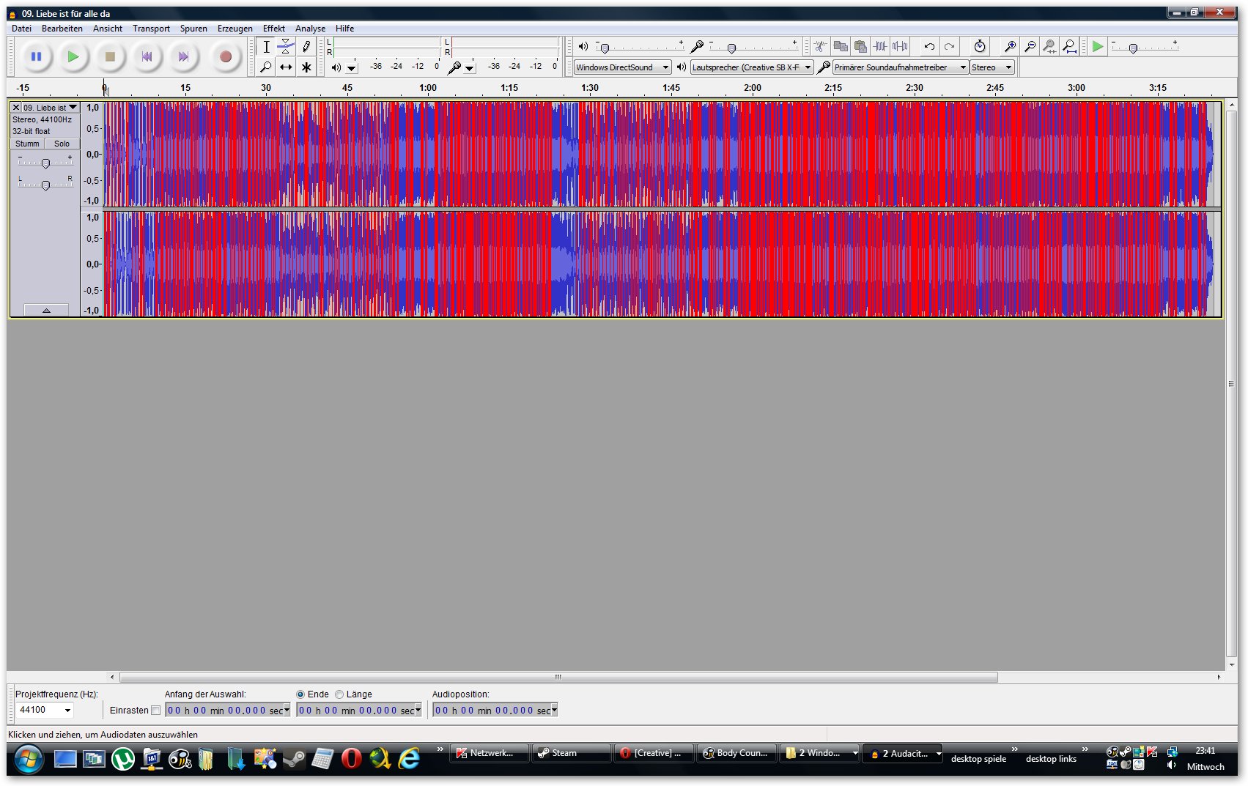Open the output meter dropdown arrow
This screenshot has height=786, width=1248.
pos(352,68)
